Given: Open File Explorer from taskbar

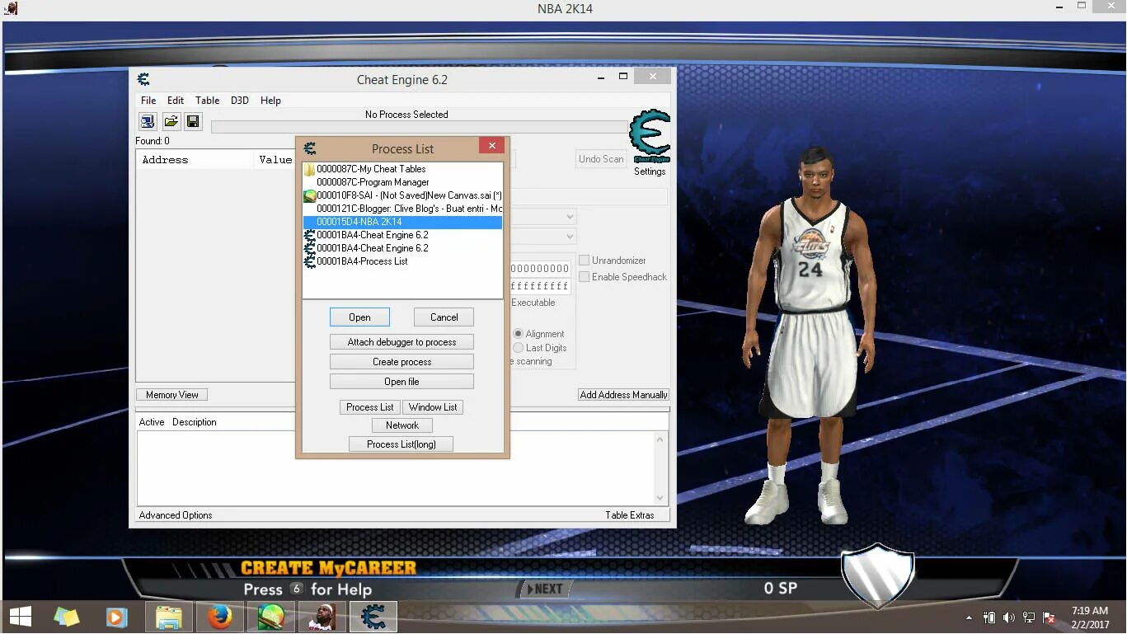Looking at the screenshot, I should point(169,617).
